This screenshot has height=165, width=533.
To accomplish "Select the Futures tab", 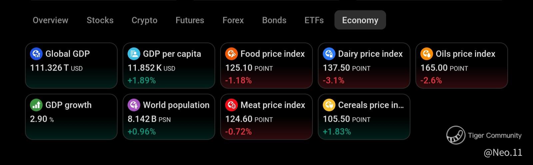I will tap(190, 20).
